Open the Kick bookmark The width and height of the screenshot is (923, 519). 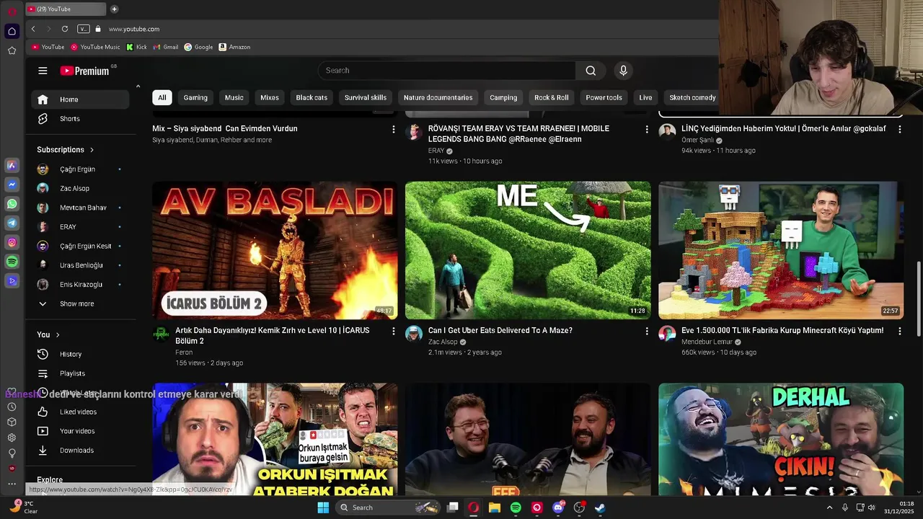pos(136,47)
